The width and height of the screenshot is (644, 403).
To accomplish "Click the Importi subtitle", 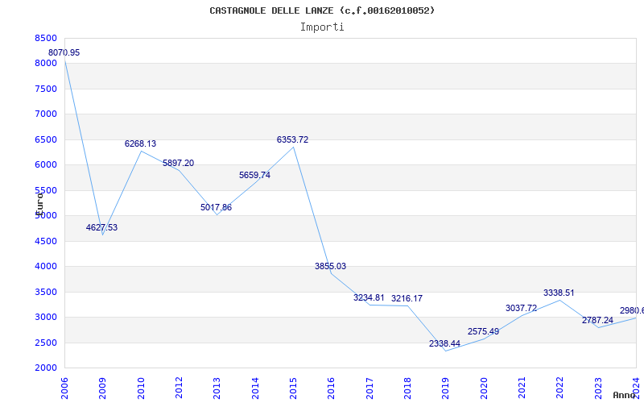I will (322, 27).
